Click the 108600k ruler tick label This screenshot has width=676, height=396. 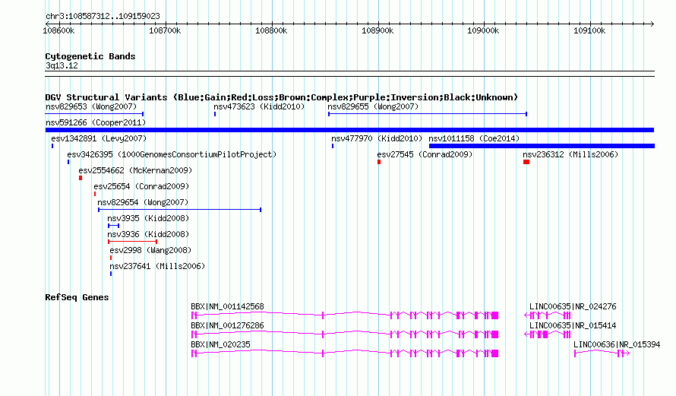pos(58,30)
